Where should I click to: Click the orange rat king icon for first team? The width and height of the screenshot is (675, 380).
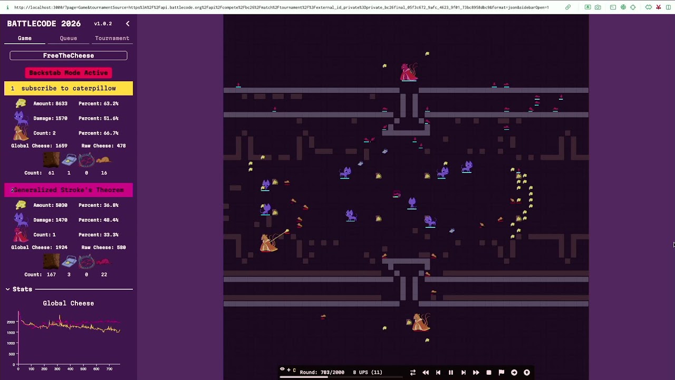tap(21, 133)
